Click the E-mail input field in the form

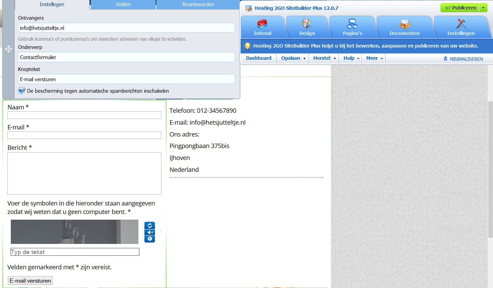pos(84,135)
